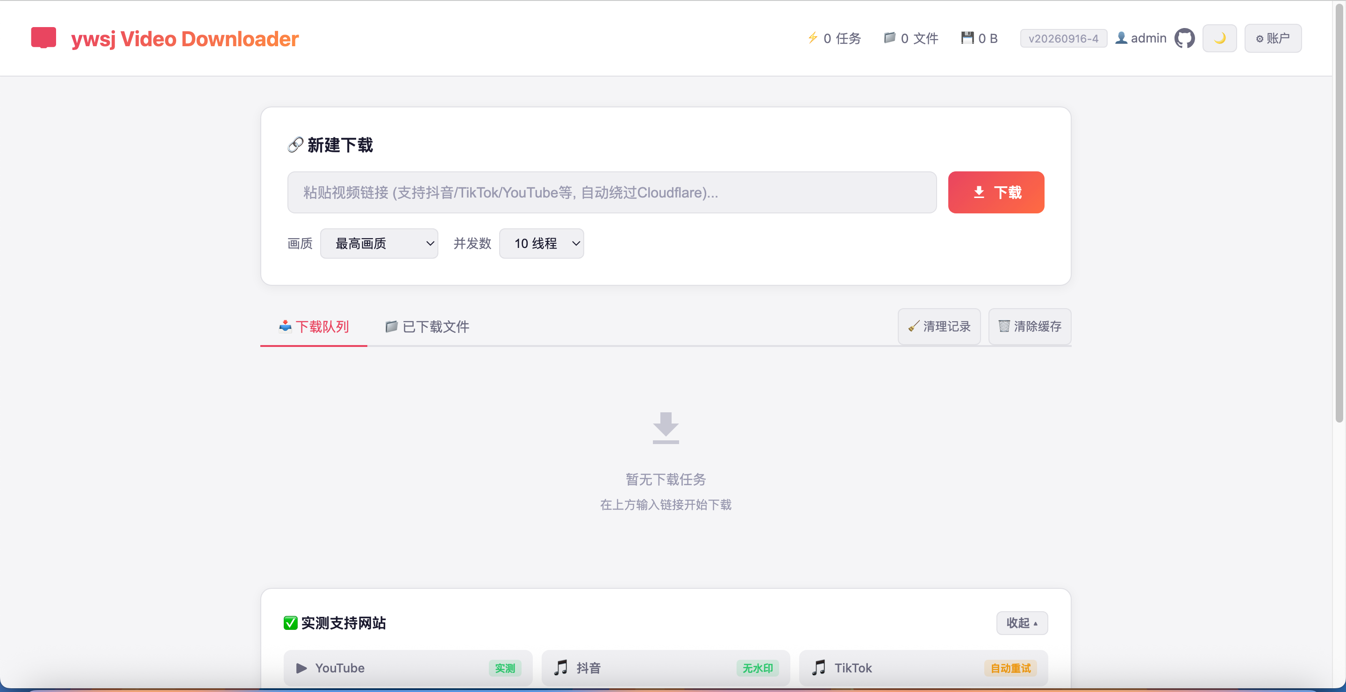Click the floppy disk storage icon
1346x692 pixels.
coord(967,38)
